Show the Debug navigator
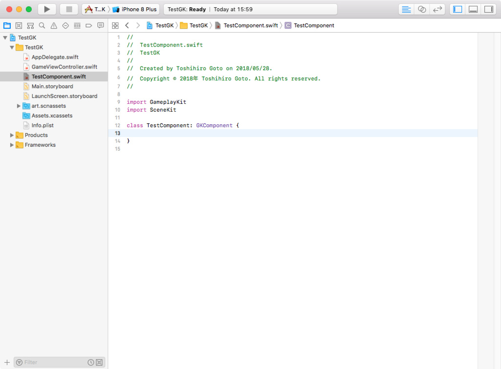 pos(77,25)
